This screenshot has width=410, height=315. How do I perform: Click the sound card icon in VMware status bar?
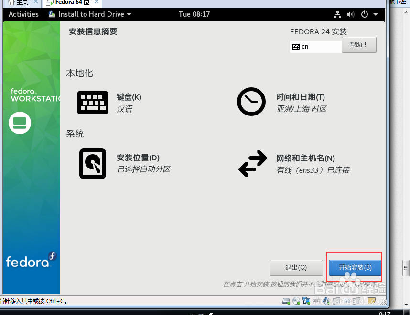point(326,301)
